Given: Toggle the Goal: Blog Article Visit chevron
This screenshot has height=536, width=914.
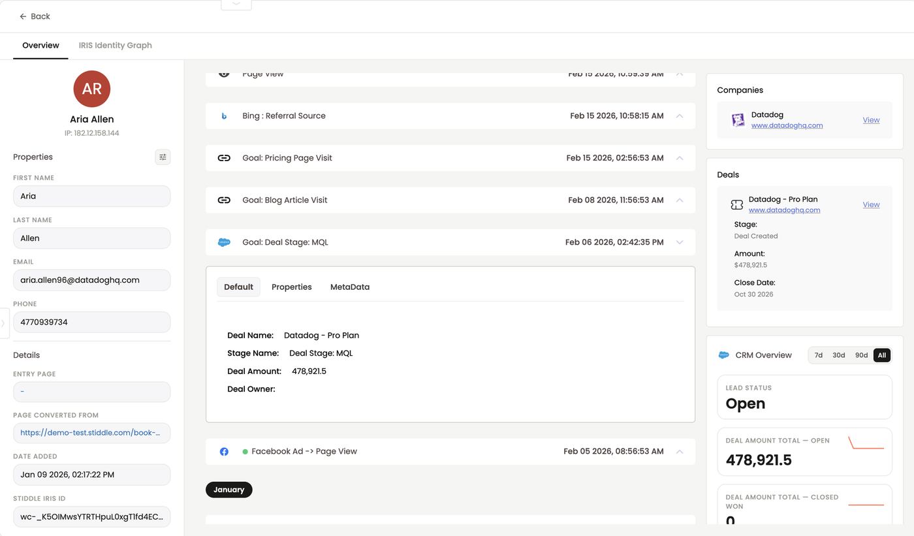Looking at the screenshot, I should pos(680,200).
